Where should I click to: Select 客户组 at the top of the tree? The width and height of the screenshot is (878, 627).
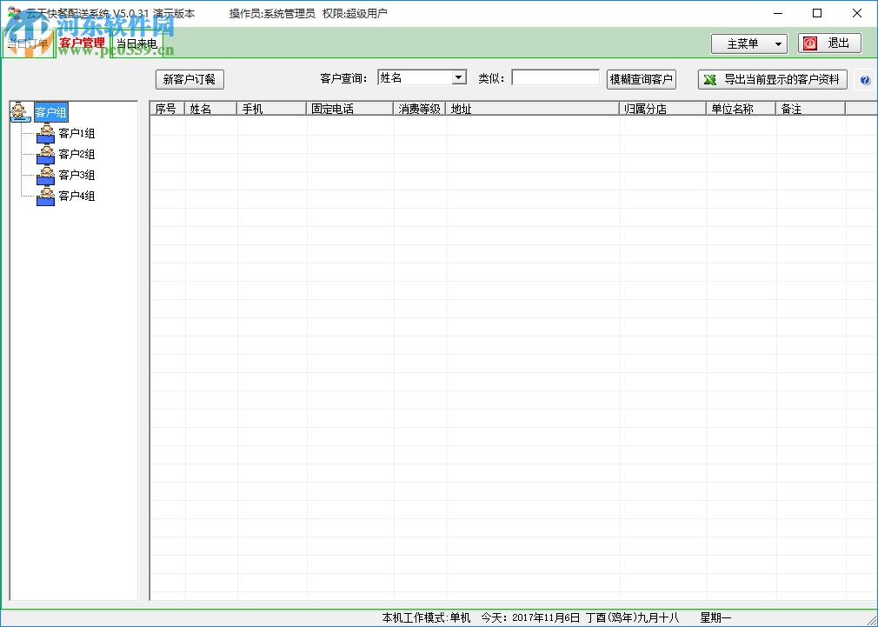click(50, 111)
